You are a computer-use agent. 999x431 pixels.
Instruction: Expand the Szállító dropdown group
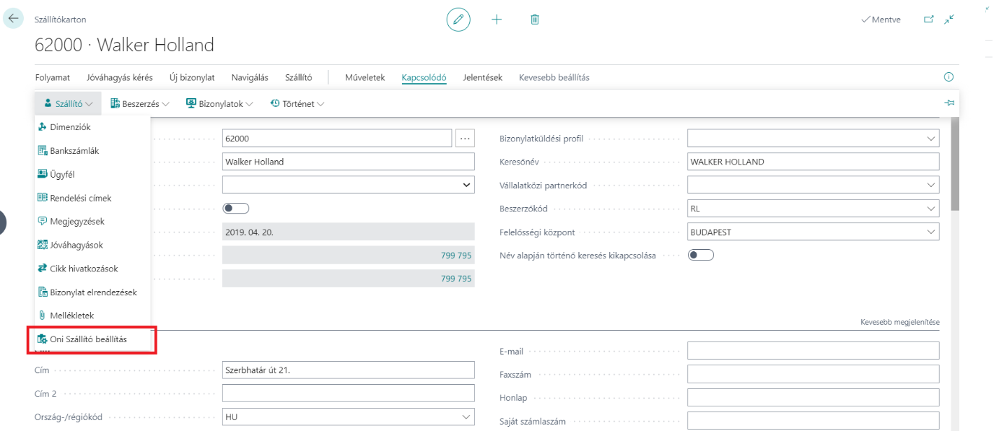point(68,104)
